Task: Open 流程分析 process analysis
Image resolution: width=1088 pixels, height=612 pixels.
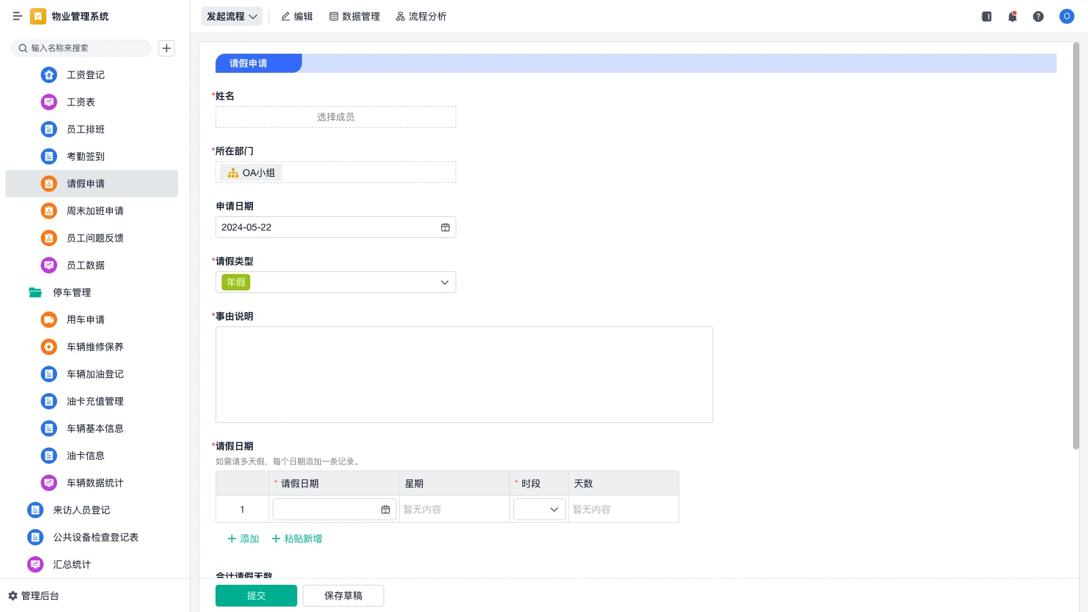Action: click(x=421, y=16)
